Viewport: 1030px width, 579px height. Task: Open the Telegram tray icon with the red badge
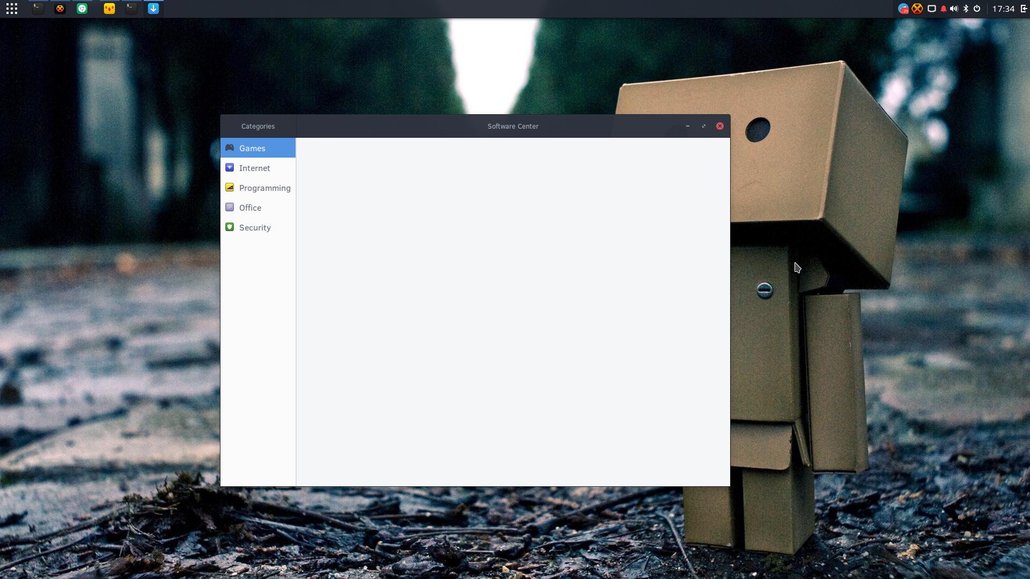coord(903,9)
